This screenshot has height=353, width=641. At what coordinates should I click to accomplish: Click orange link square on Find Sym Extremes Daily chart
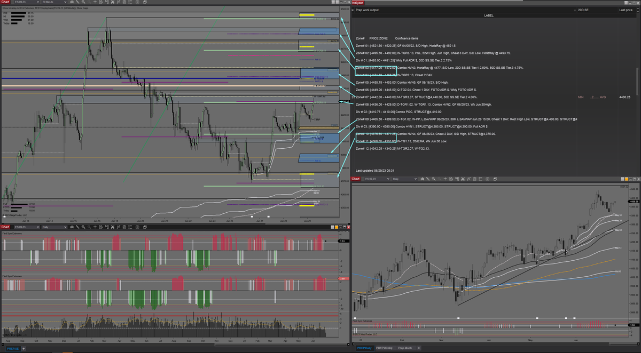(337, 227)
